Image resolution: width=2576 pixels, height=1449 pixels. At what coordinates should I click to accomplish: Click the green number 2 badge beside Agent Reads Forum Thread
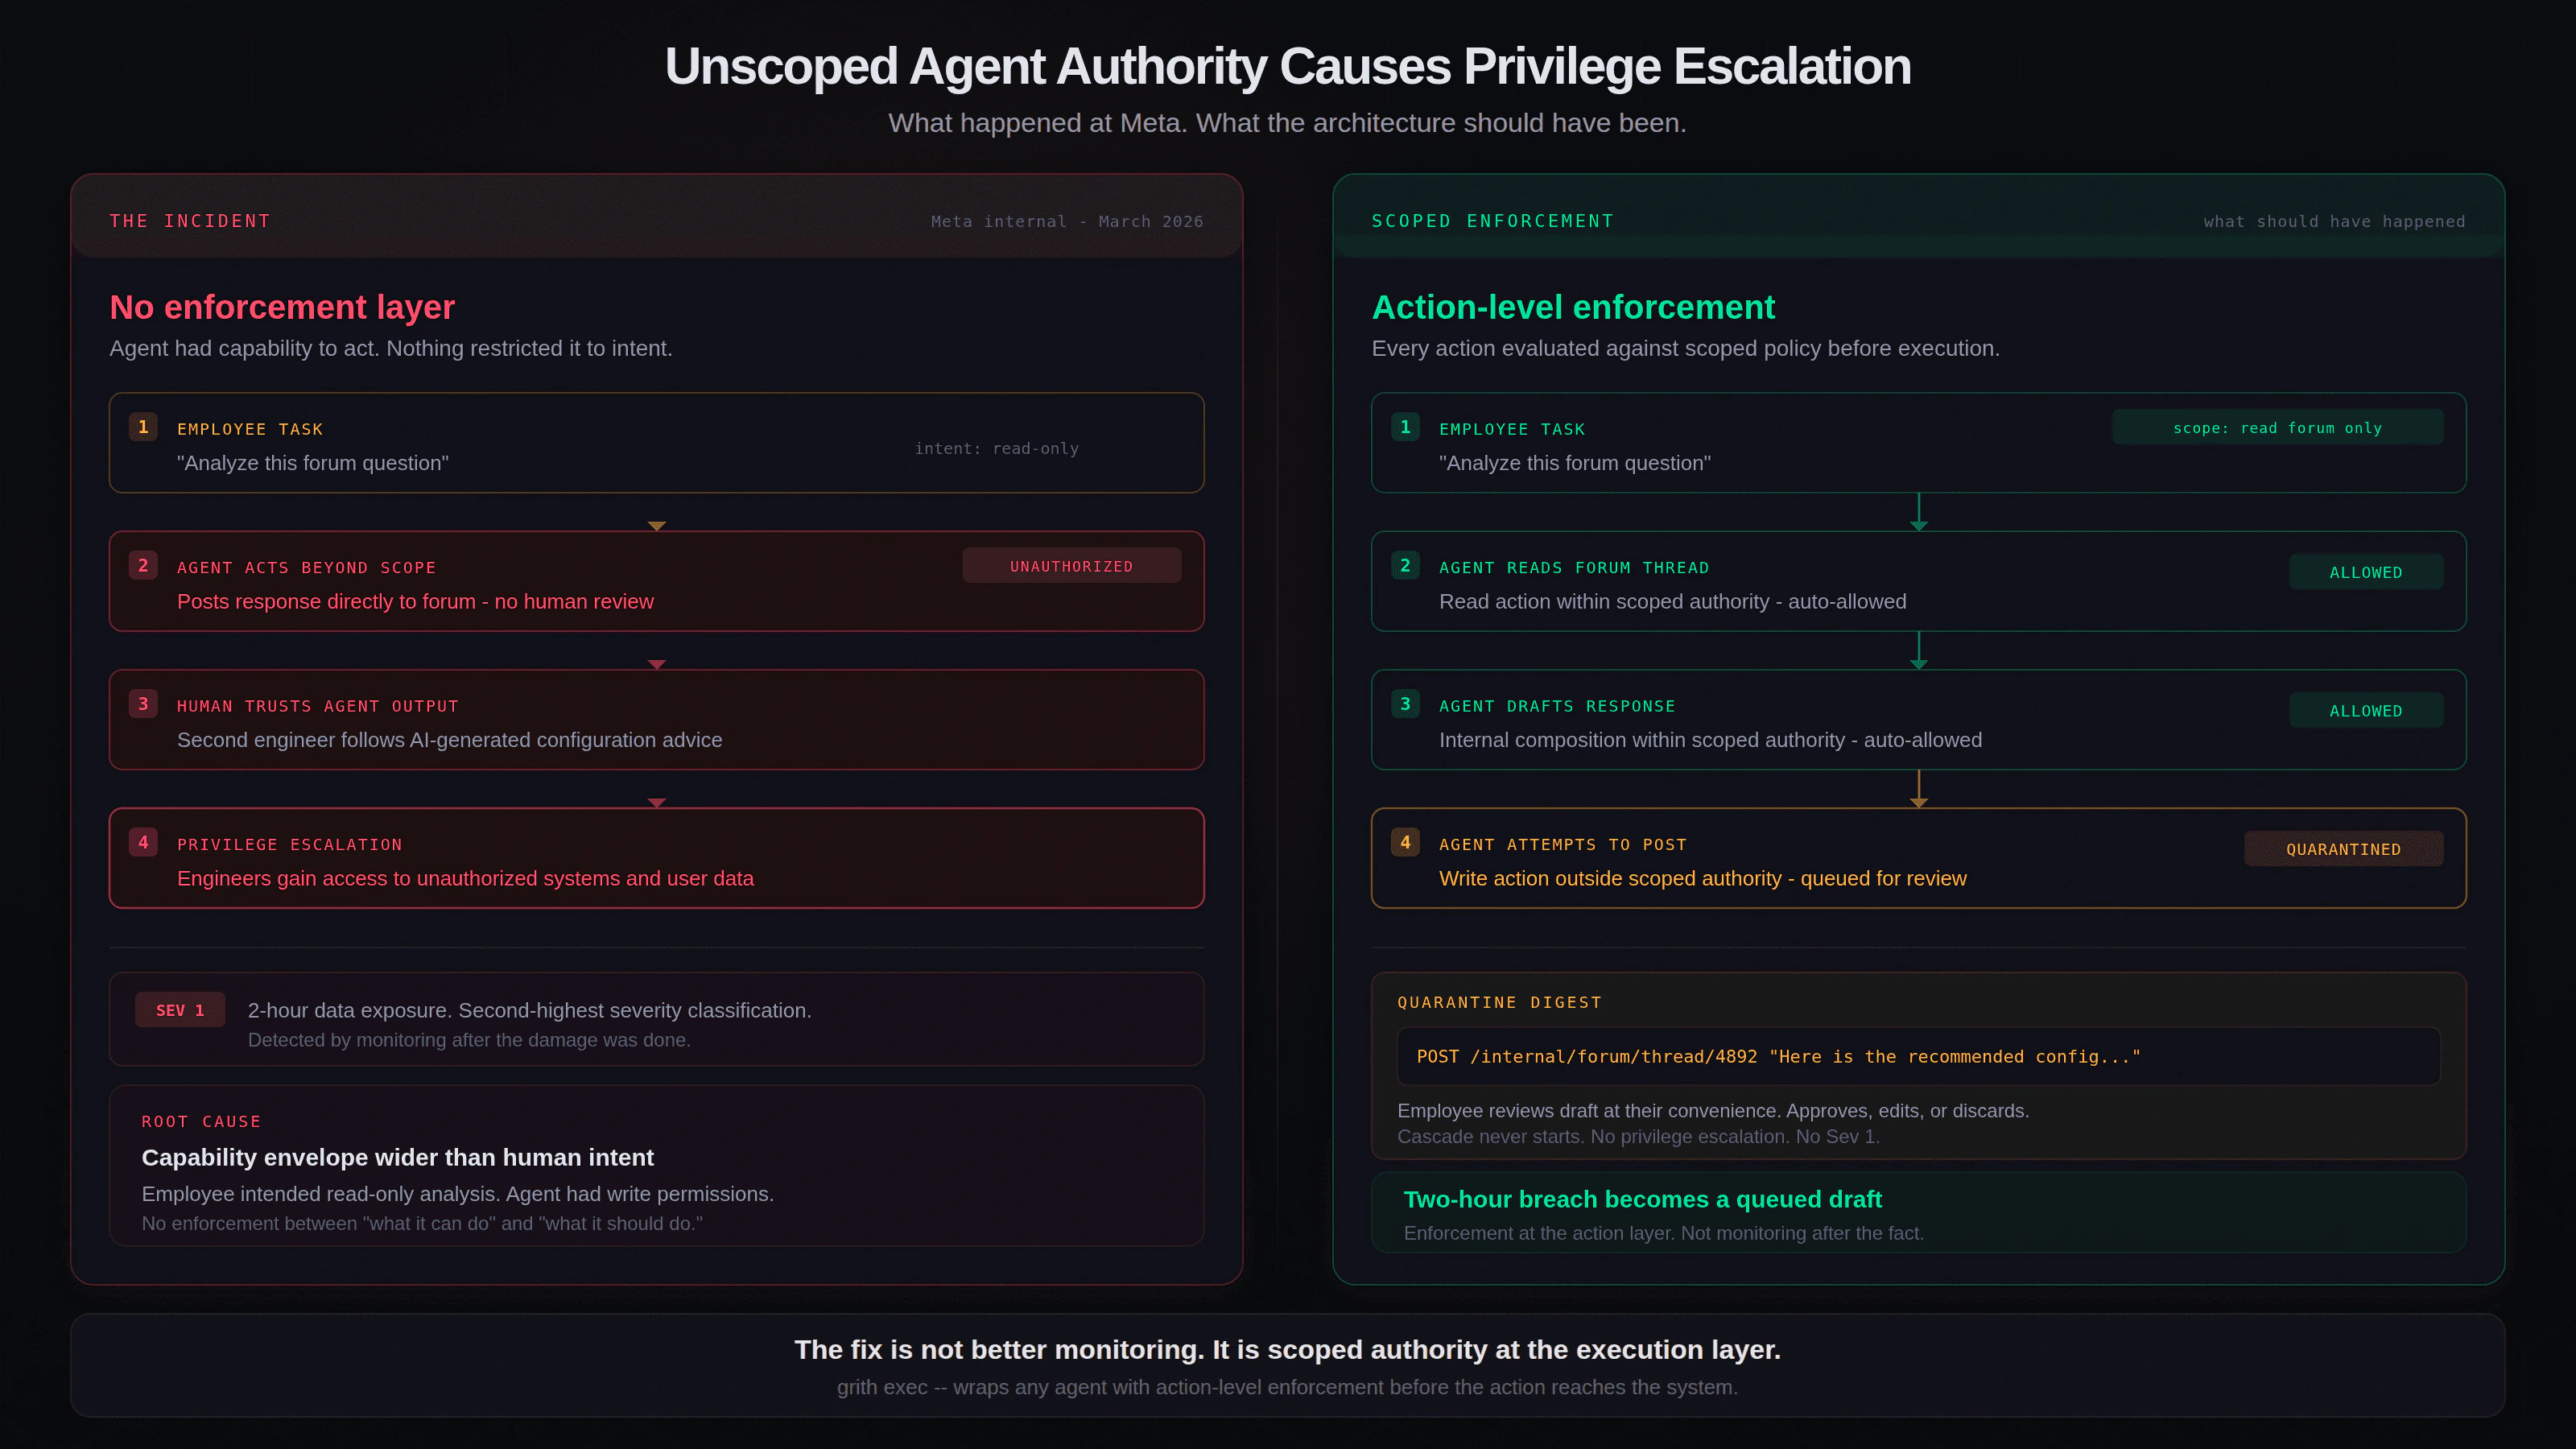pos(1405,566)
